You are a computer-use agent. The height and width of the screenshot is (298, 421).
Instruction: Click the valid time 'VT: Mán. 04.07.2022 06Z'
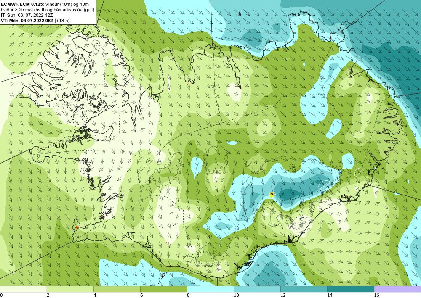(x=27, y=21)
